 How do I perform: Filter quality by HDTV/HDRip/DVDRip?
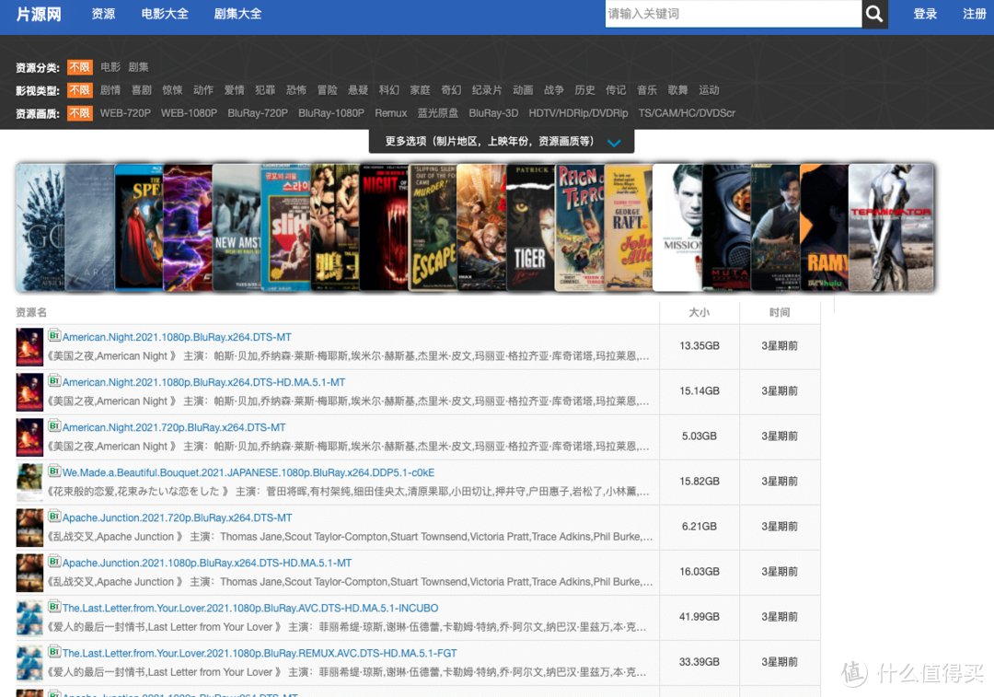tap(578, 113)
